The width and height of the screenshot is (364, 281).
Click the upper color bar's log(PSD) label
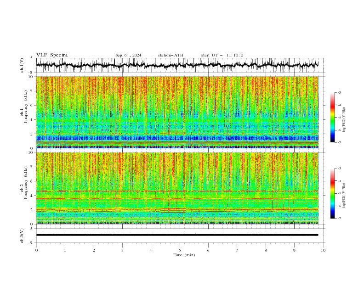click(344, 120)
